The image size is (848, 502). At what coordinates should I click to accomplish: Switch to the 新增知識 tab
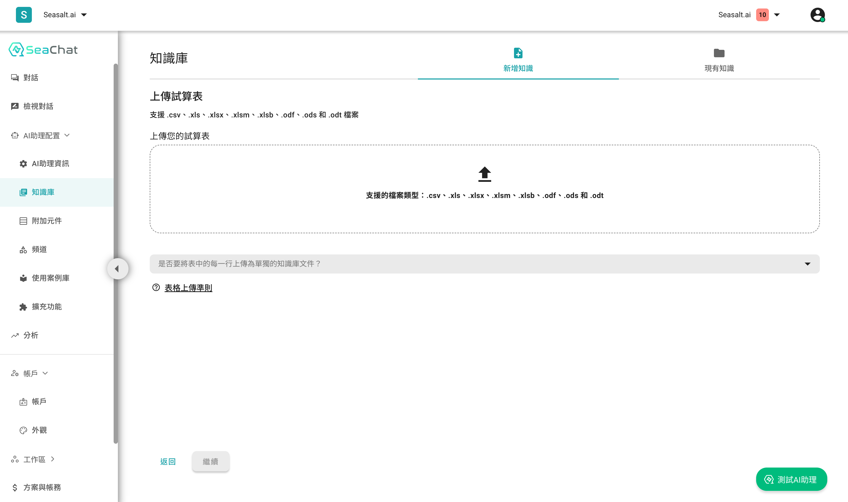coord(518,60)
